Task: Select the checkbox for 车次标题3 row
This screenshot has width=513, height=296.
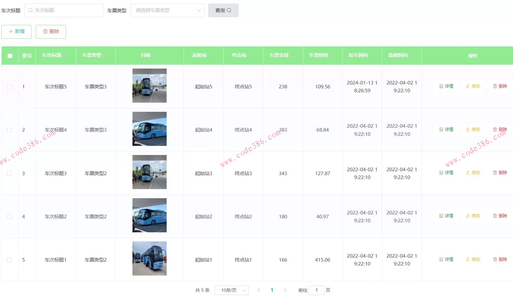Action: [9, 174]
